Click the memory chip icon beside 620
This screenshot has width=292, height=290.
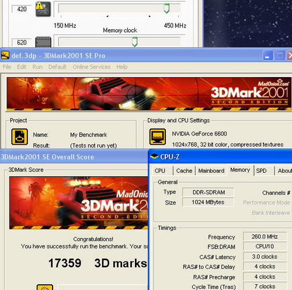tap(43, 42)
